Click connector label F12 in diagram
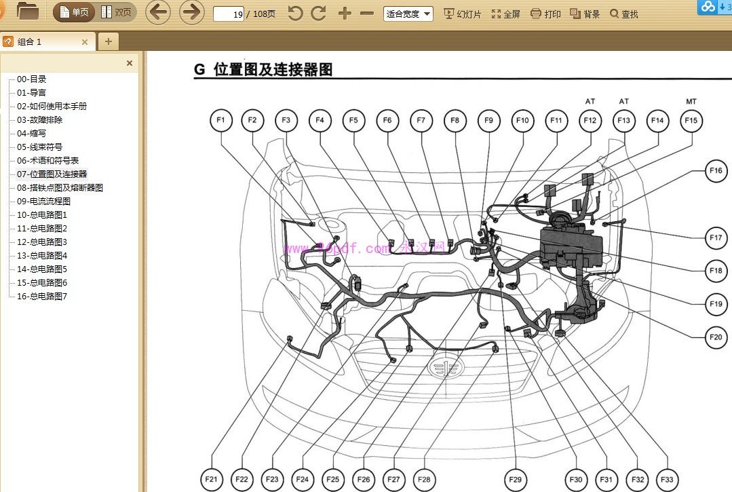 (590, 120)
